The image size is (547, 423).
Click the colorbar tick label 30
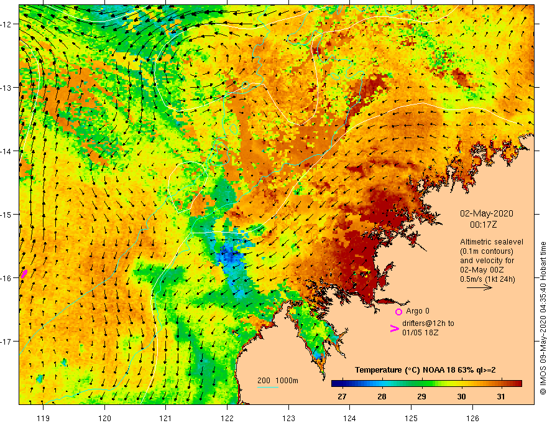(461, 396)
